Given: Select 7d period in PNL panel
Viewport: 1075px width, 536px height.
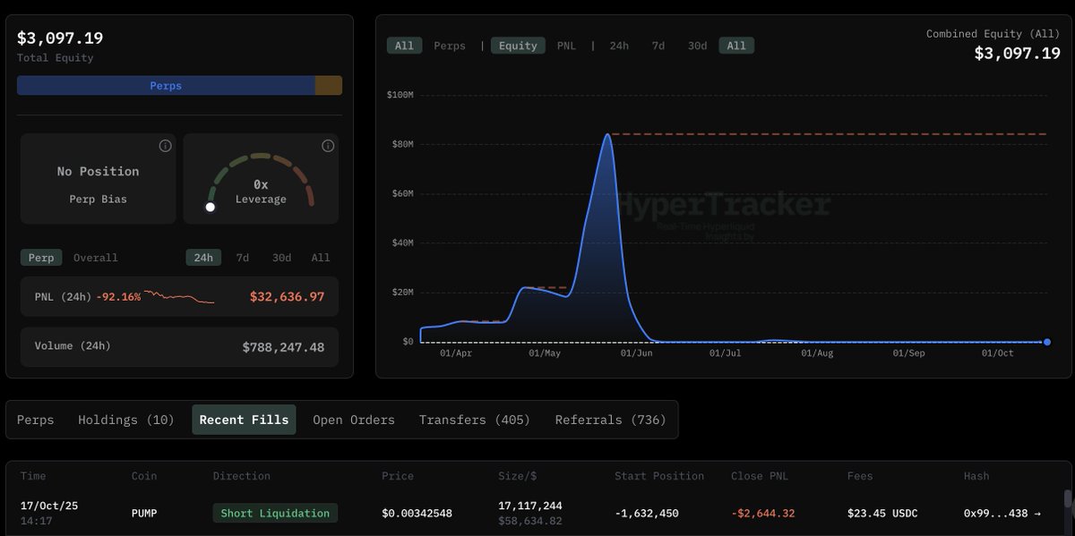Looking at the screenshot, I should click(x=243, y=258).
